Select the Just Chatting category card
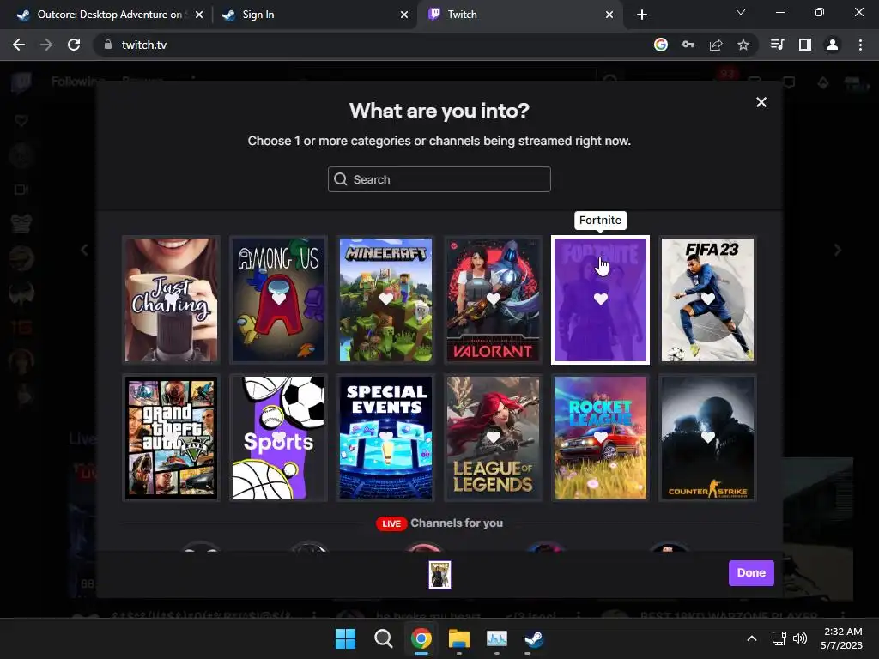The height and width of the screenshot is (659, 879). point(171,299)
